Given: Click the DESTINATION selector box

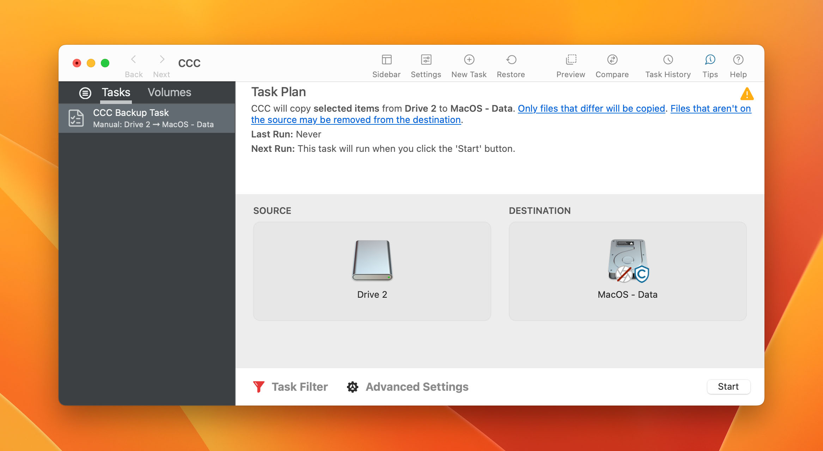Looking at the screenshot, I should (x=628, y=271).
